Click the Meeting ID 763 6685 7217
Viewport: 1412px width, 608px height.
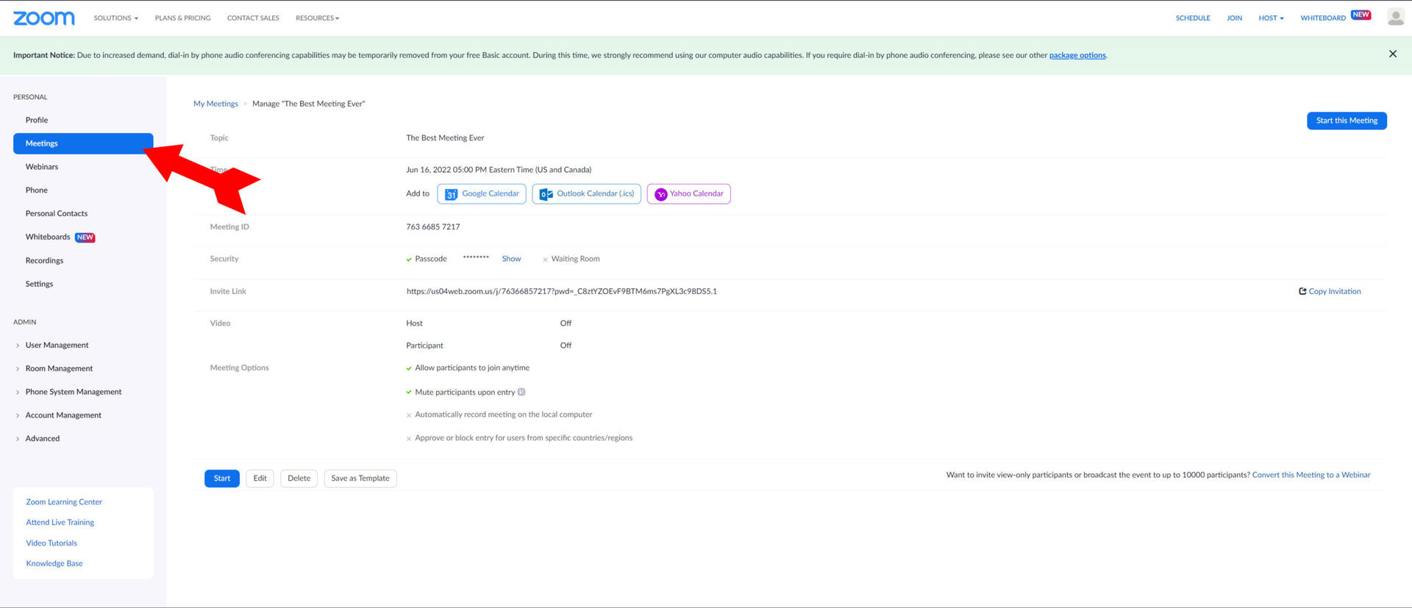click(x=433, y=226)
